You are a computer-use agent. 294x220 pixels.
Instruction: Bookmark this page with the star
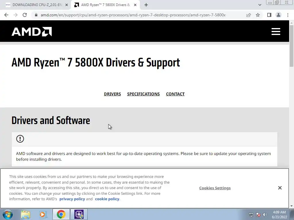coord(258,15)
